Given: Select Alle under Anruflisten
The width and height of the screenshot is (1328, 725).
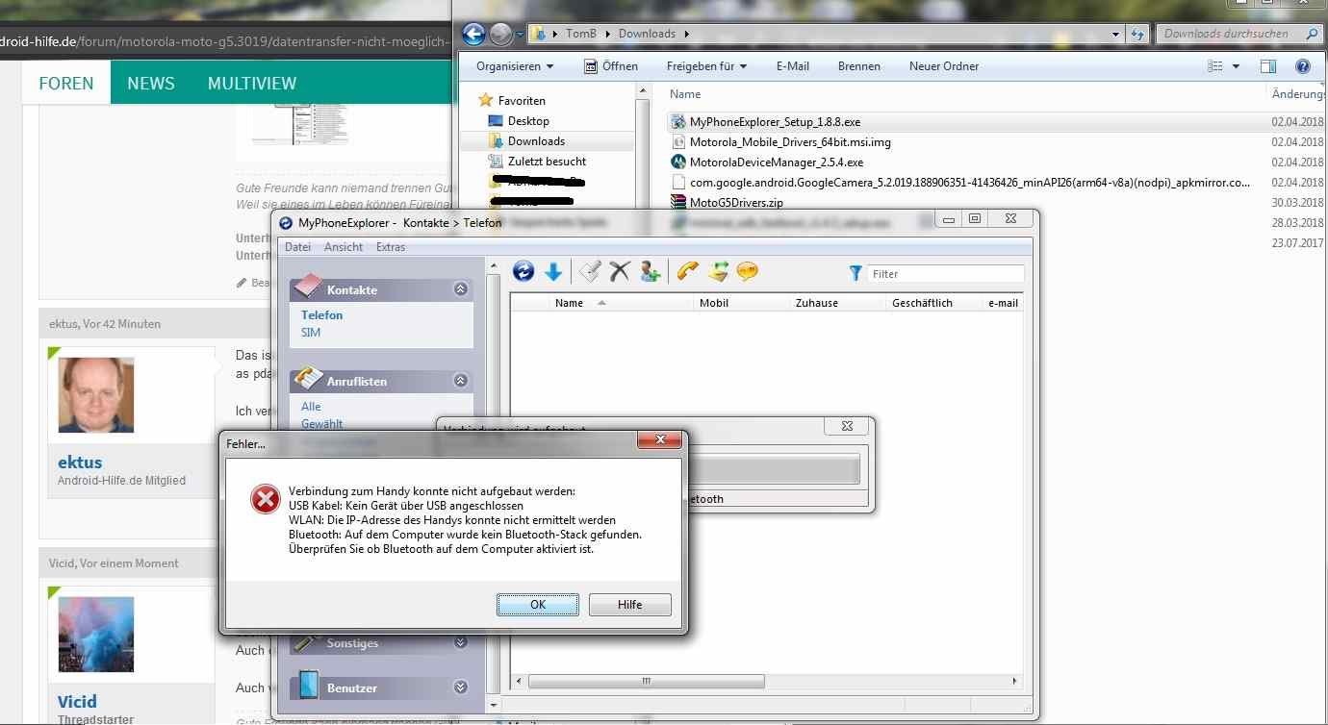Looking at the screenshot, I should [x=311, y=407].
